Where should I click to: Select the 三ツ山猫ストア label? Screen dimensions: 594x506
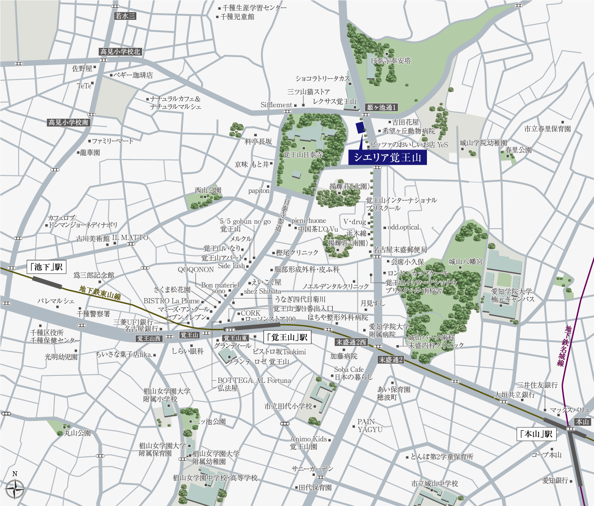point(309,92)
